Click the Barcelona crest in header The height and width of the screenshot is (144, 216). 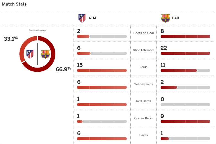(165, 18)
